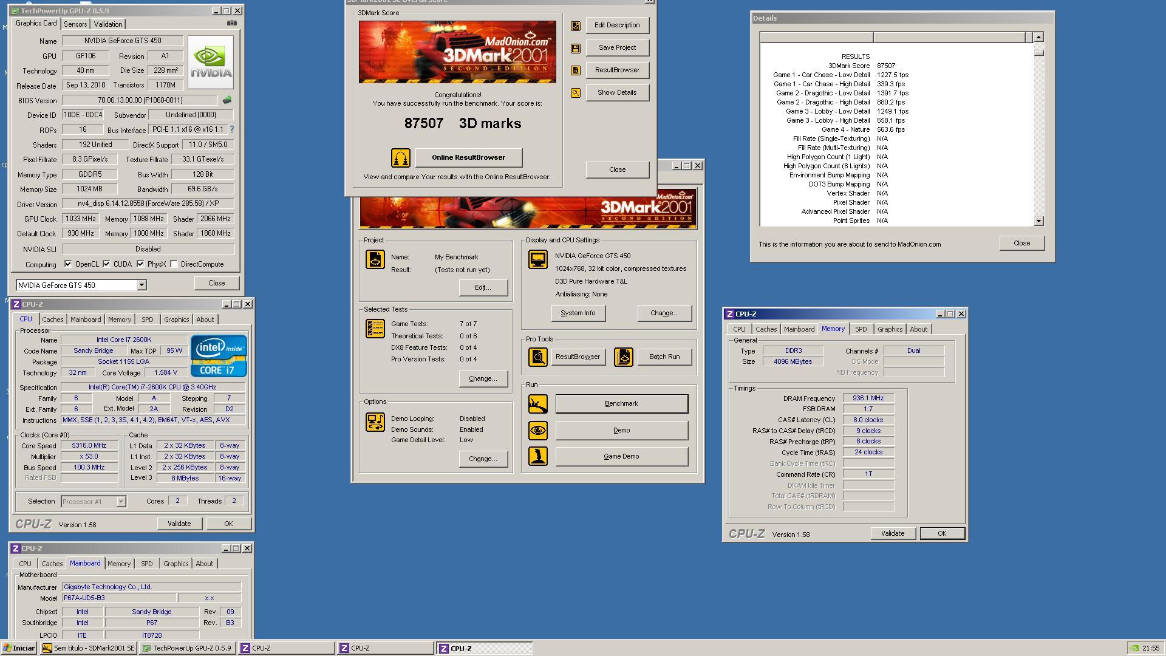The height and width of the screenshot is (656, 1166).
Task: Click the ResultBrowser icon in score window
Action: (x=576, y=70)
